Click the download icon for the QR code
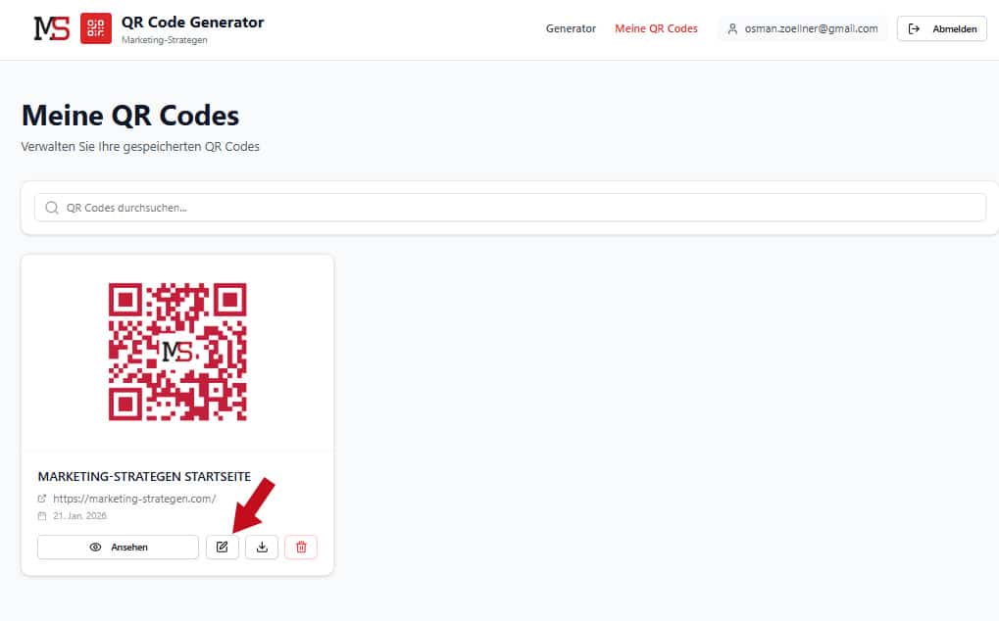 click(261, 547)
